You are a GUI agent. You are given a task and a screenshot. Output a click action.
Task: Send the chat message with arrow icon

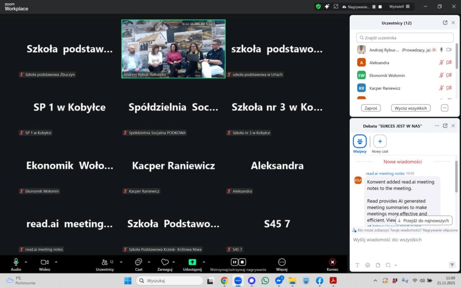[452, 265]
